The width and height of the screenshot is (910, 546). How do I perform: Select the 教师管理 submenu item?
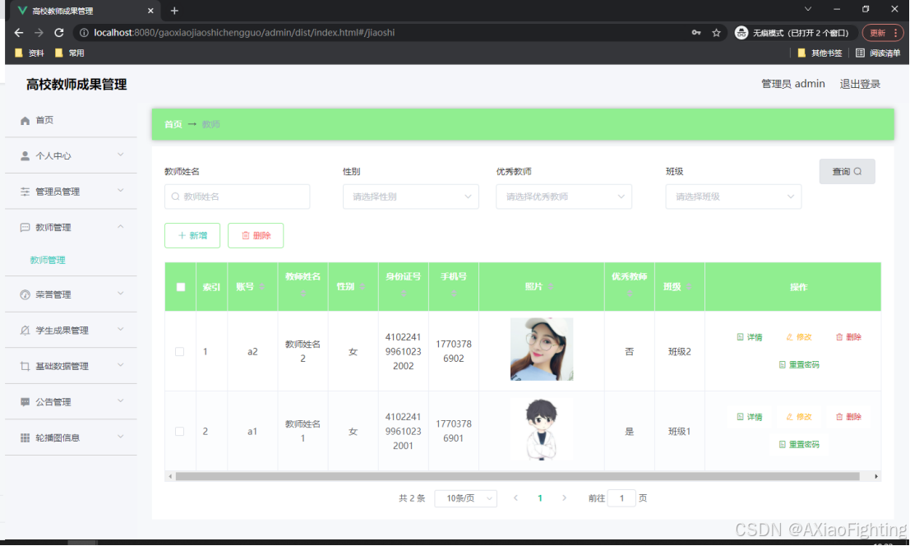[x=48, y=260]
